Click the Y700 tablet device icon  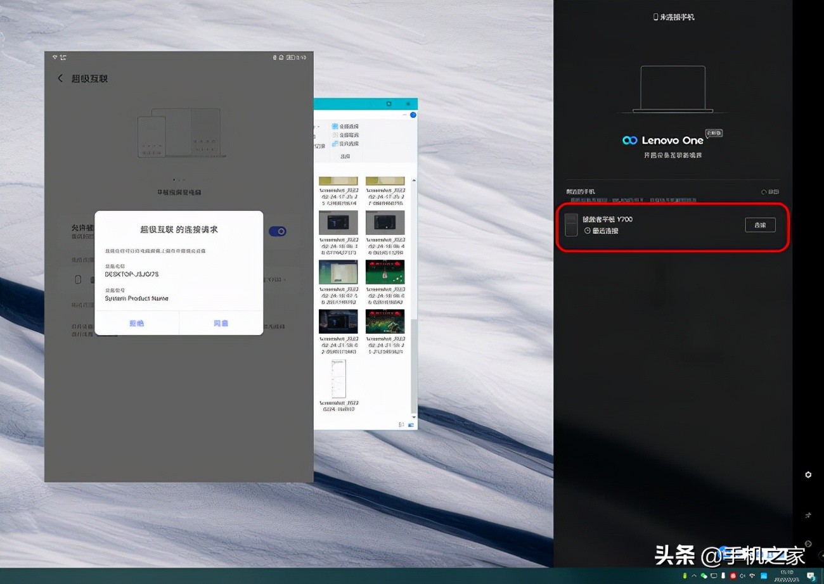tap(571, 225)
